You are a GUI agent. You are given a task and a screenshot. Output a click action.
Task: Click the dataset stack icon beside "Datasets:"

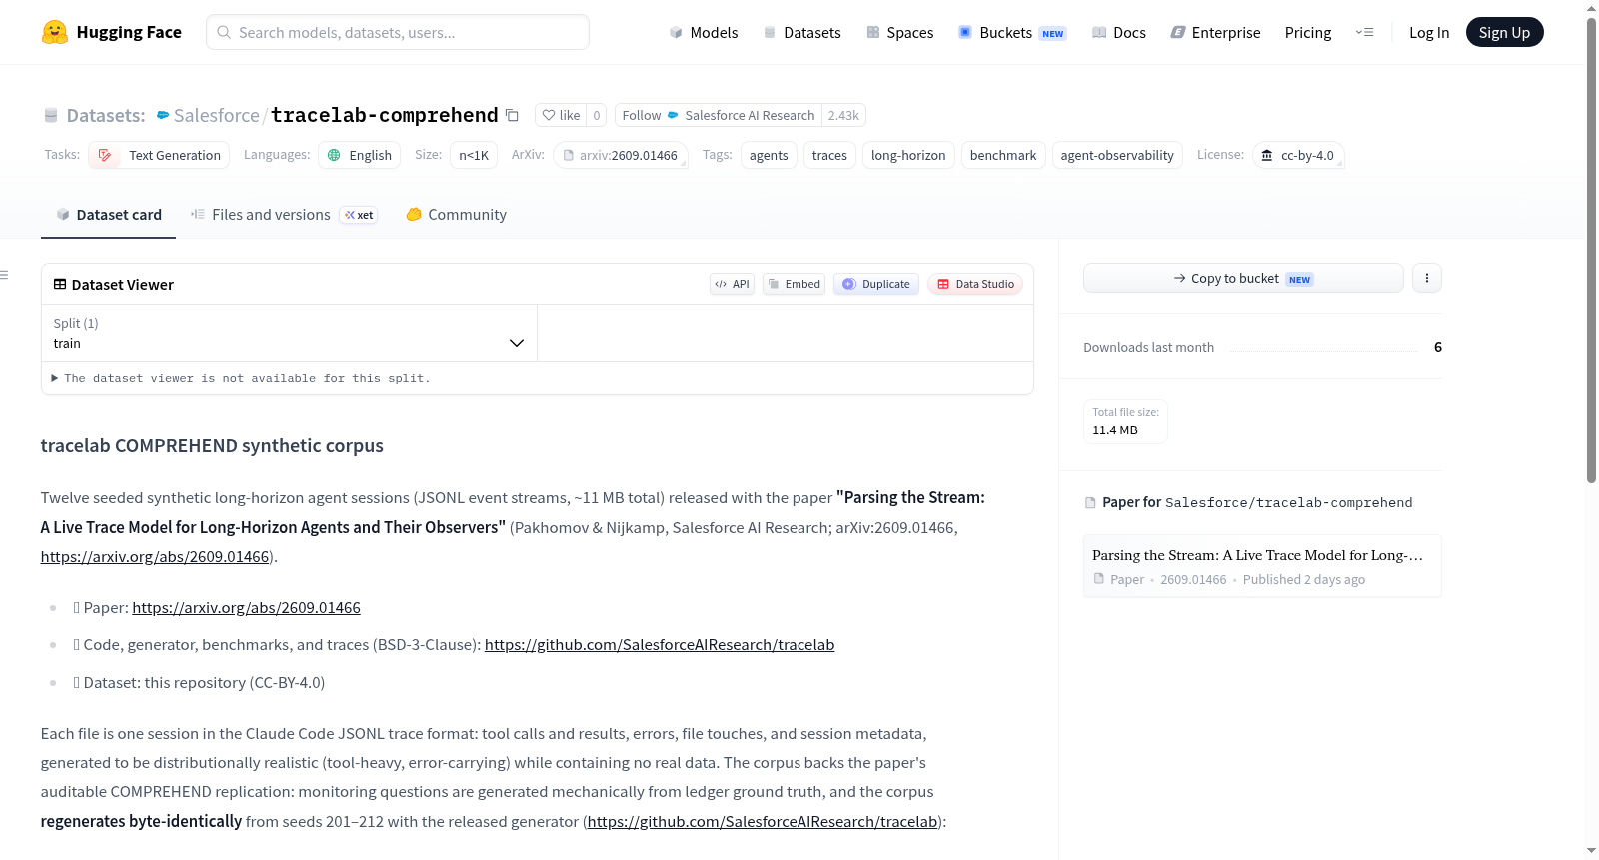[51, 115]
